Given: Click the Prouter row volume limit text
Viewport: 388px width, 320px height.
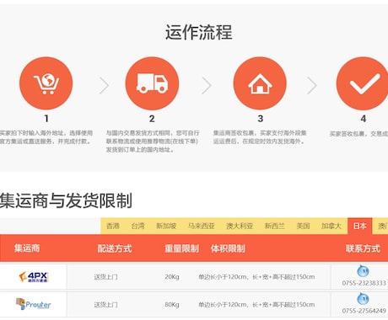Looking at the screenshot, I should (256, 305).
